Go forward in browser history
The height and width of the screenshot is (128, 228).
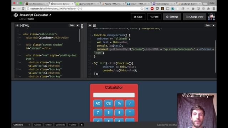(19, 9)
